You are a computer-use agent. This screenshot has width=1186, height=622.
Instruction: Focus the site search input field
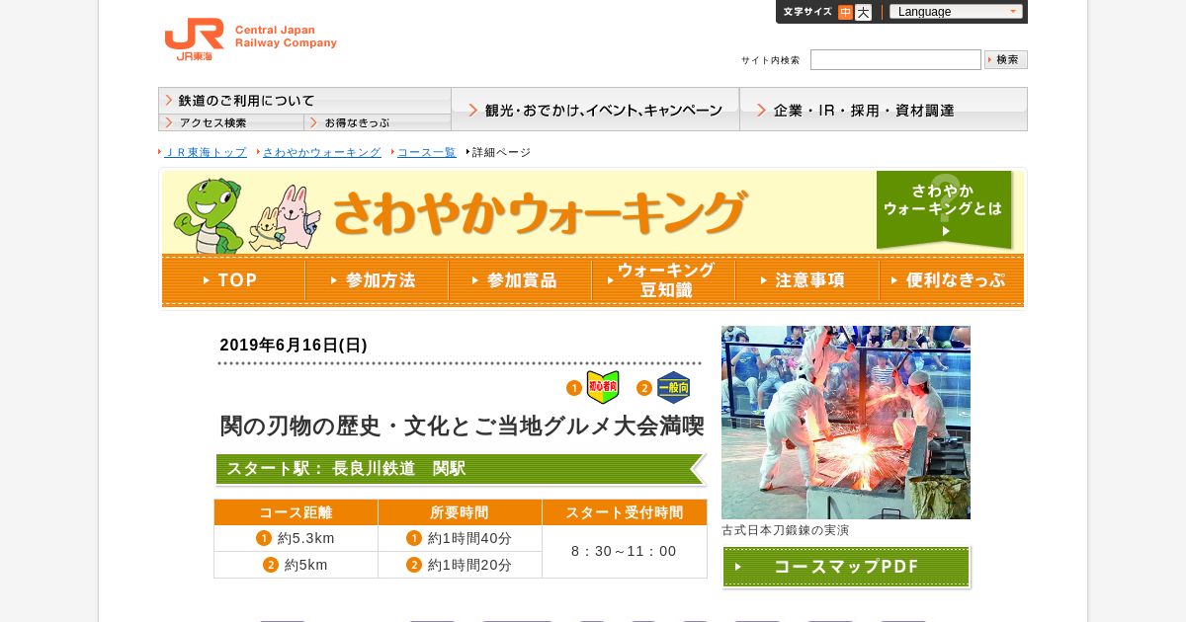pos(895,60)
